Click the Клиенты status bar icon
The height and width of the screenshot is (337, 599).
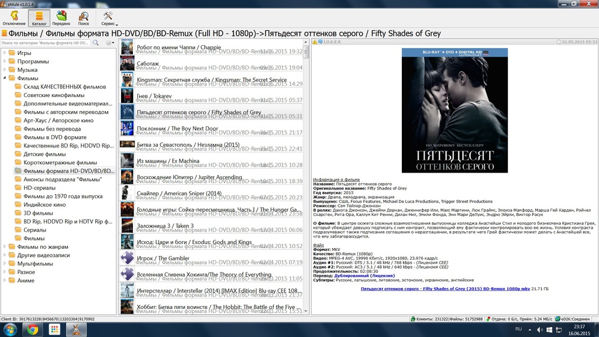tap(412, 319)
